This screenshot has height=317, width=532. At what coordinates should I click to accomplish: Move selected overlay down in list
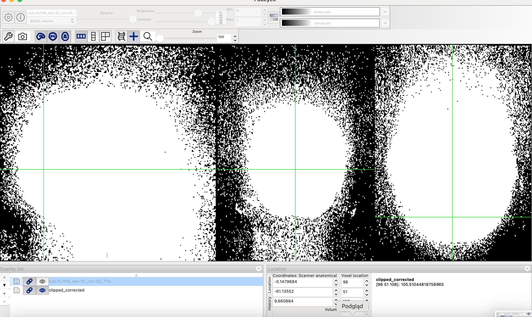4,285
